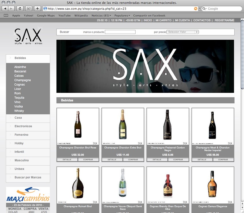The width and height of the screenshot is (244, 213).
Task: Click DETALLE for Champagne Chandon Extra Brut
Action: tap(112, 160)
